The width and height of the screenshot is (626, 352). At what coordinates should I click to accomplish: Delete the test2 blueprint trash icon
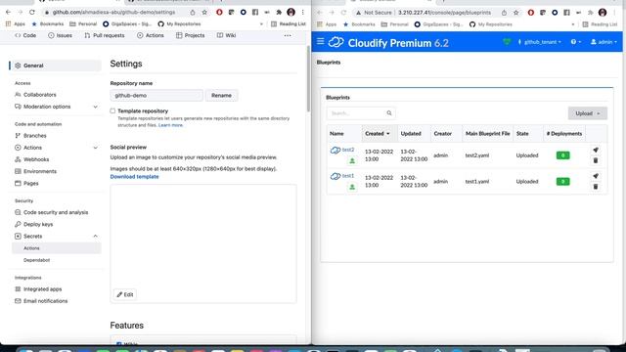coord(596,160)
